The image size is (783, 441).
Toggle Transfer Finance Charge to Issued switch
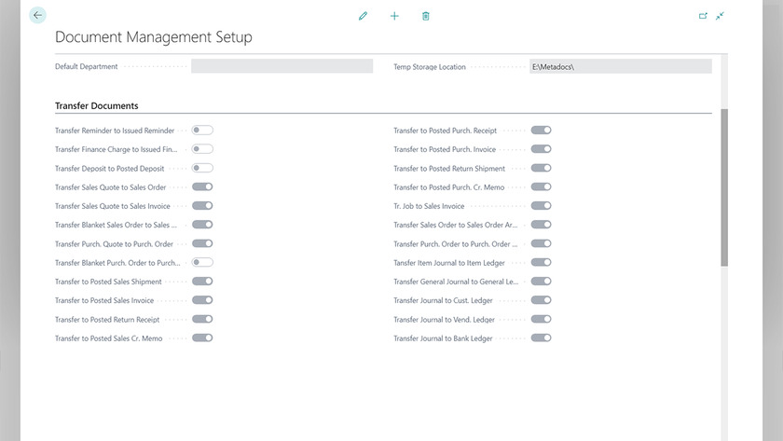(202, 149)
